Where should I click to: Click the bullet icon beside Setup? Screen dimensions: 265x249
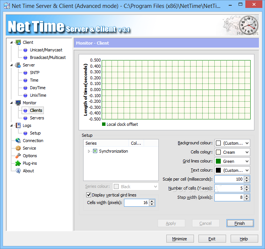pos(25,133)
